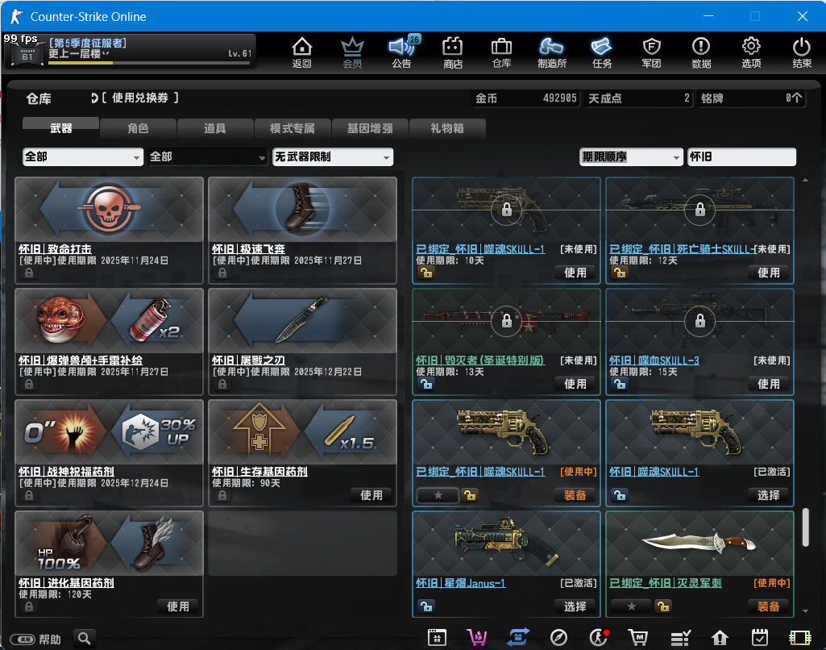Open the compass icon in bottom bar
This screenshot has width=826, height=650.
click(558, 638)
